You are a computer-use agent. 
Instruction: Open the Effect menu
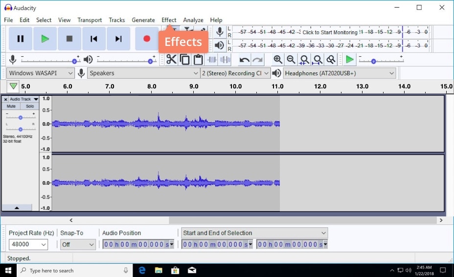(x=169, y=20)
